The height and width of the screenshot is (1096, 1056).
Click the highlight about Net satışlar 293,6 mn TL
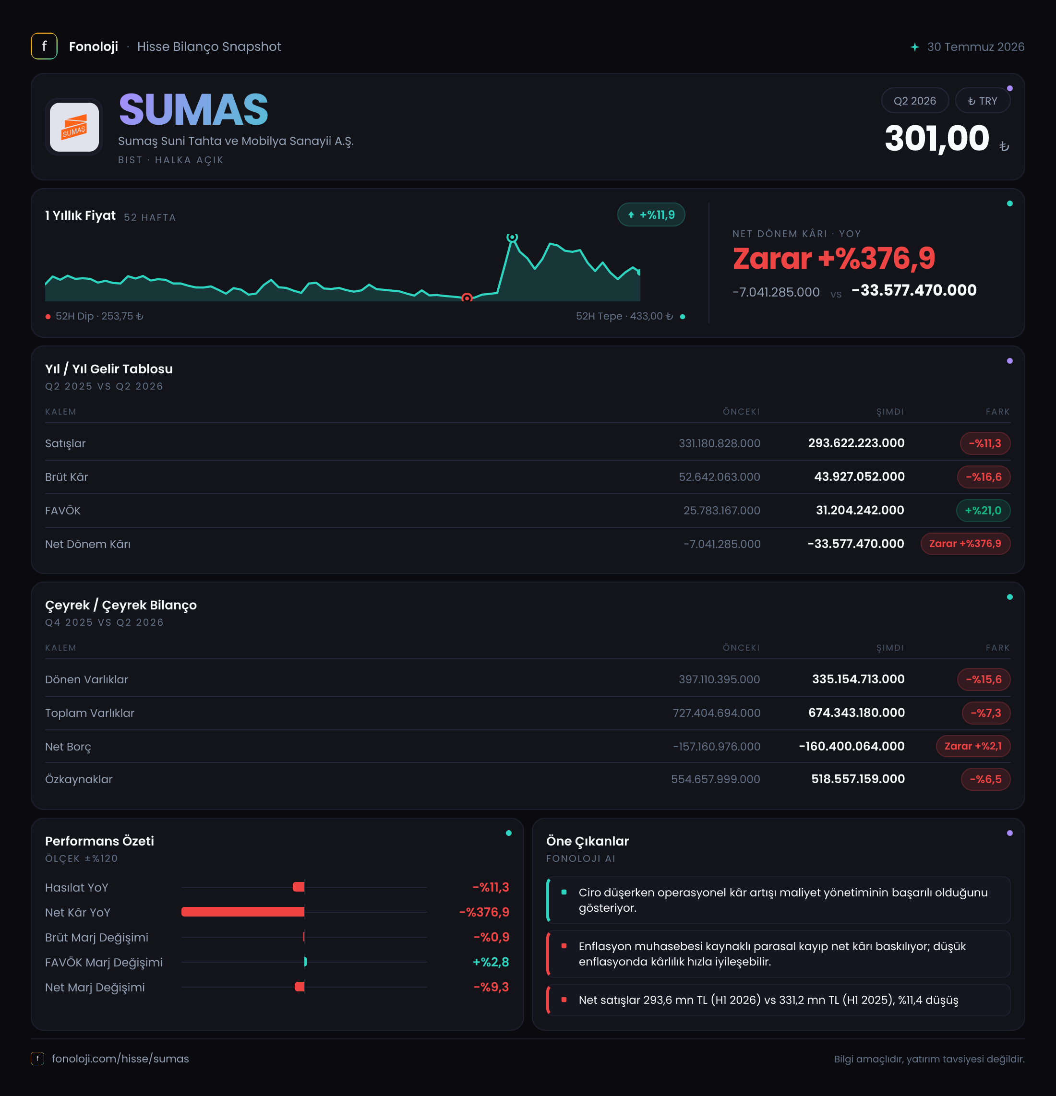(x=778, y=1000)
